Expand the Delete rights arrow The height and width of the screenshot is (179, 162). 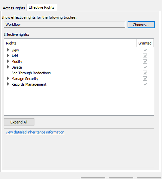click(x=8, y=67)
